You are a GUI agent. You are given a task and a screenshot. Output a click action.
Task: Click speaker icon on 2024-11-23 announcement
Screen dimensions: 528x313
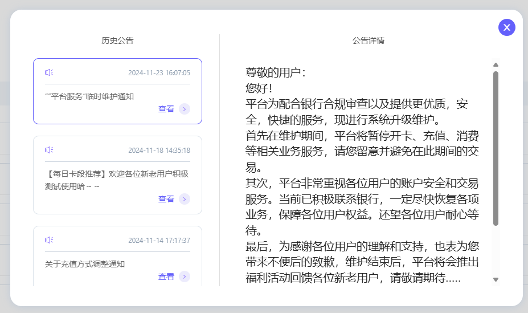(49, 72)
